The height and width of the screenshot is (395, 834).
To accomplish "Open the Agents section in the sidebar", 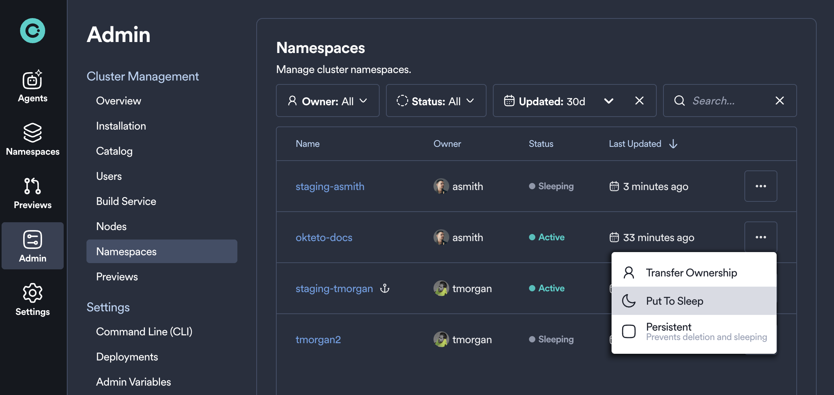I will (32, 86).
